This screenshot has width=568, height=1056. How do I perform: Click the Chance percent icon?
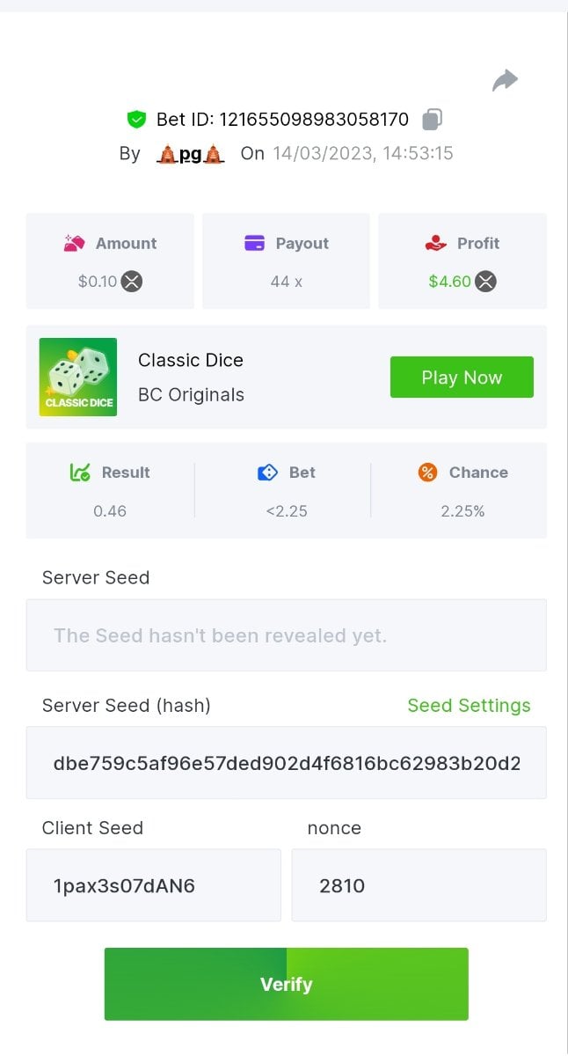pos(427,473)
